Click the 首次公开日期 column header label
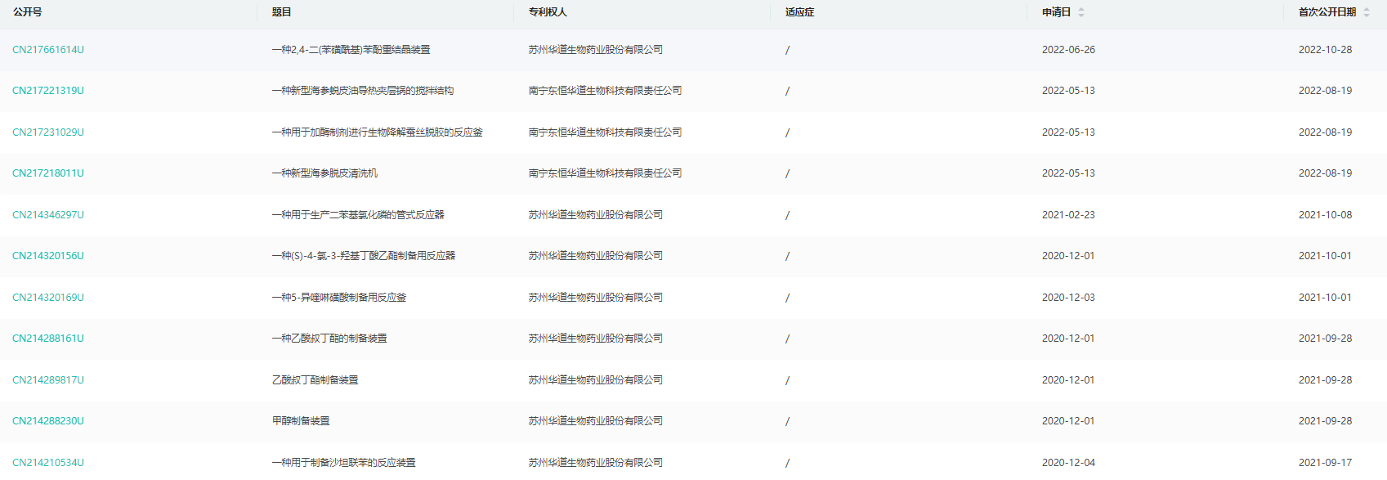The image size is (1387, 480). (1327, 12)
